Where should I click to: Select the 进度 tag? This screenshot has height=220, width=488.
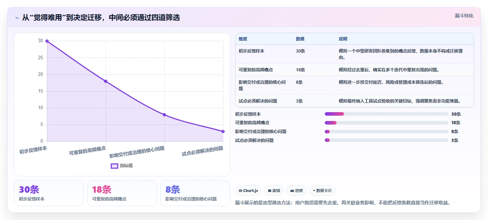pos(296,191)
